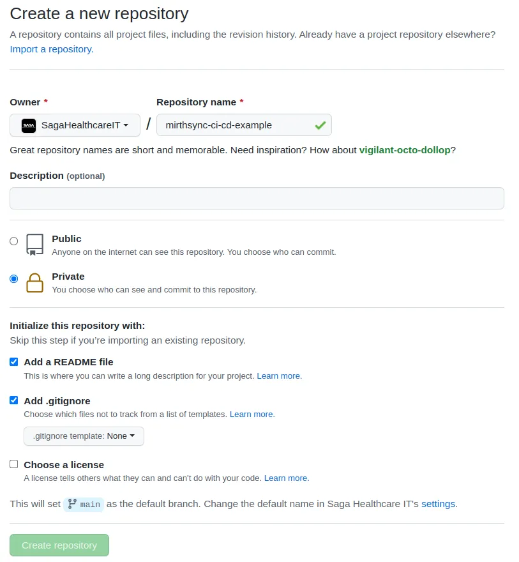Click the Description text input field
519x562 pixels.
coord(257,198)
